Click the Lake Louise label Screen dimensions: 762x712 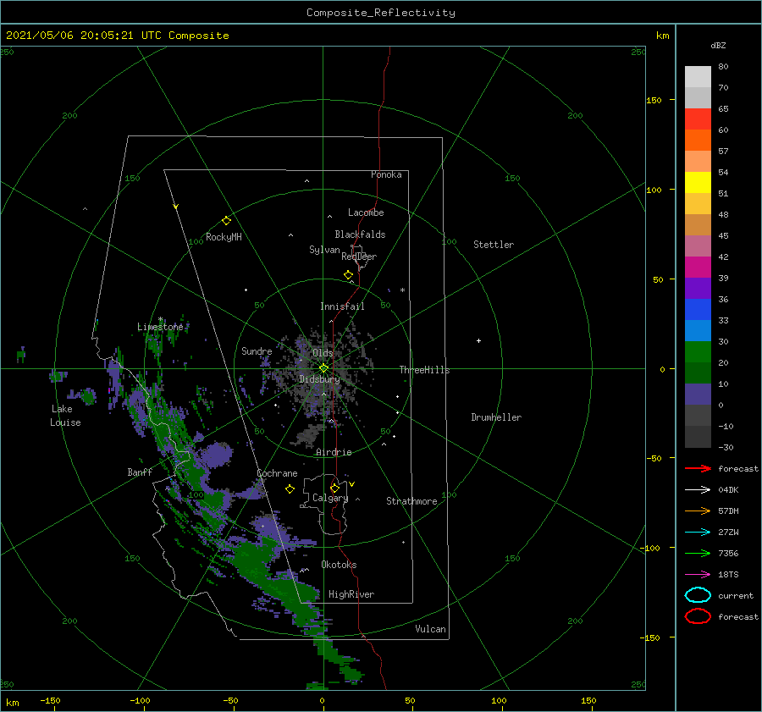point(65,416)
